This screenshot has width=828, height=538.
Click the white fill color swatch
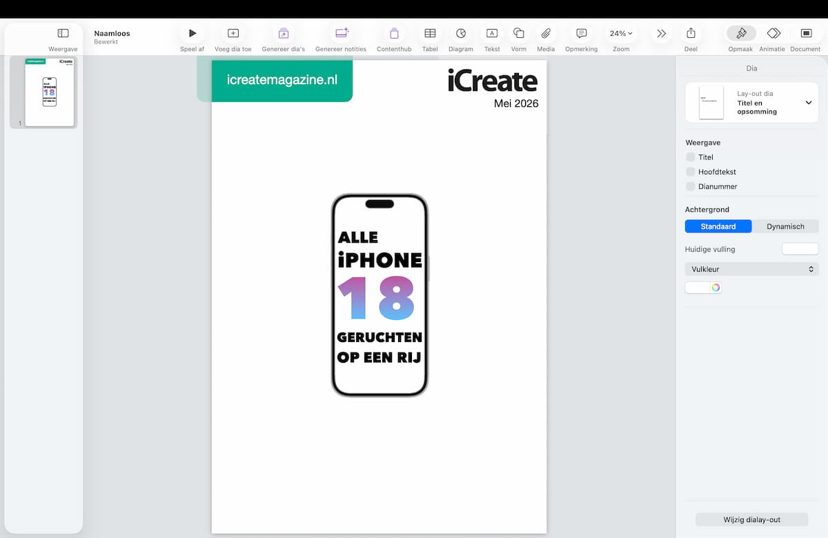698,288
